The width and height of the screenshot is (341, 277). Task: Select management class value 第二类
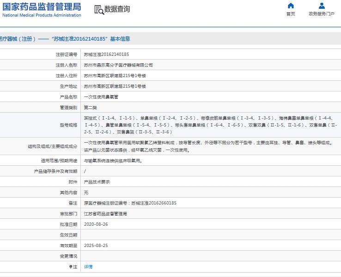point(90,108)
